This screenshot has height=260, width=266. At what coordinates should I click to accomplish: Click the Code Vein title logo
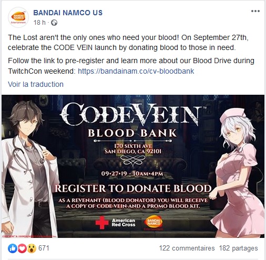point(131,114)
